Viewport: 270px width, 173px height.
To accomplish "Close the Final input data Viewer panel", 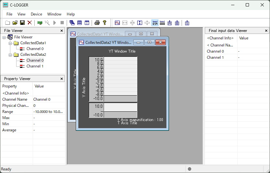I will tap(266, 31).
